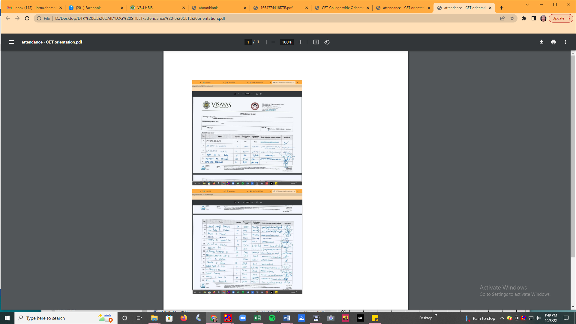Open the PDF viewer more actions menu

coord(565,42)
